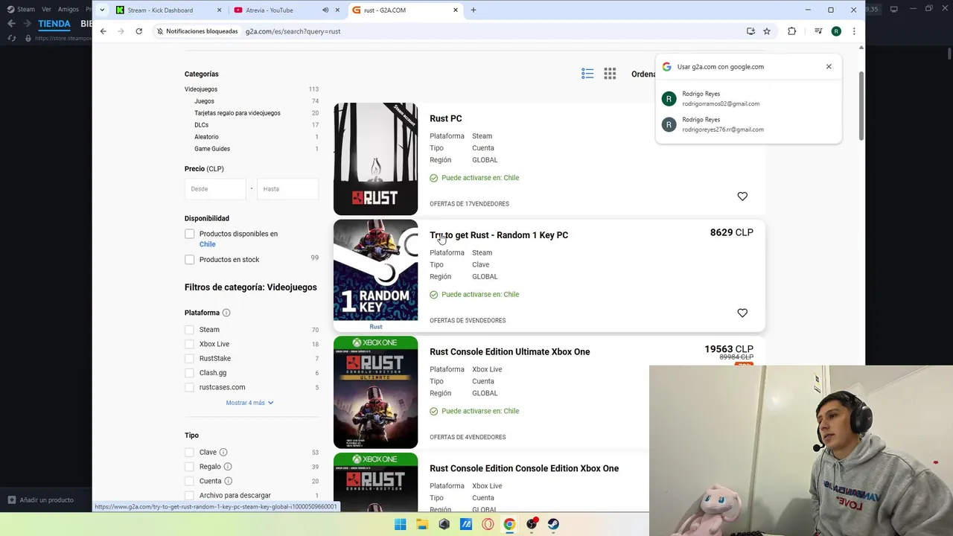
Task: Open info icon beside Clave type
Action: [223, 452]
